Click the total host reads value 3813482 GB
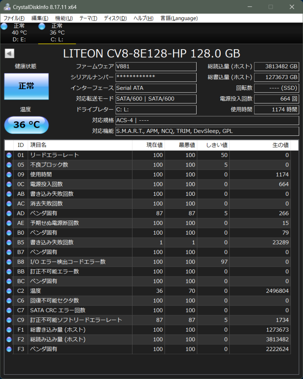The image size is (303, 379). 276,67
